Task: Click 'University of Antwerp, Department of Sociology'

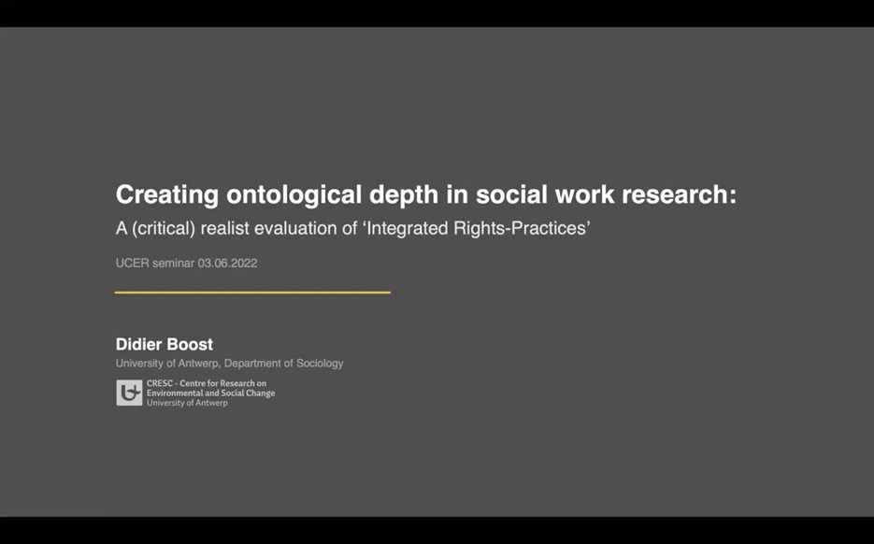Action: pos(229,364)
